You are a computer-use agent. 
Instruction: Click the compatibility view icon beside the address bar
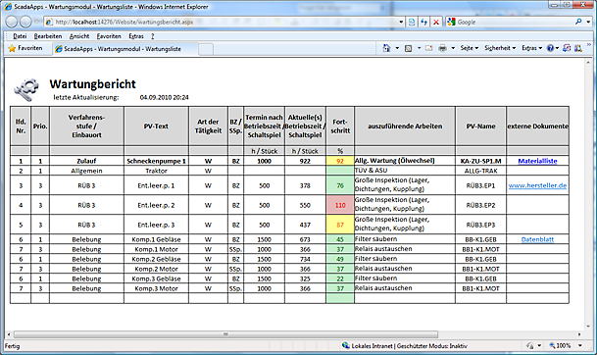click(x=412, y=23)
